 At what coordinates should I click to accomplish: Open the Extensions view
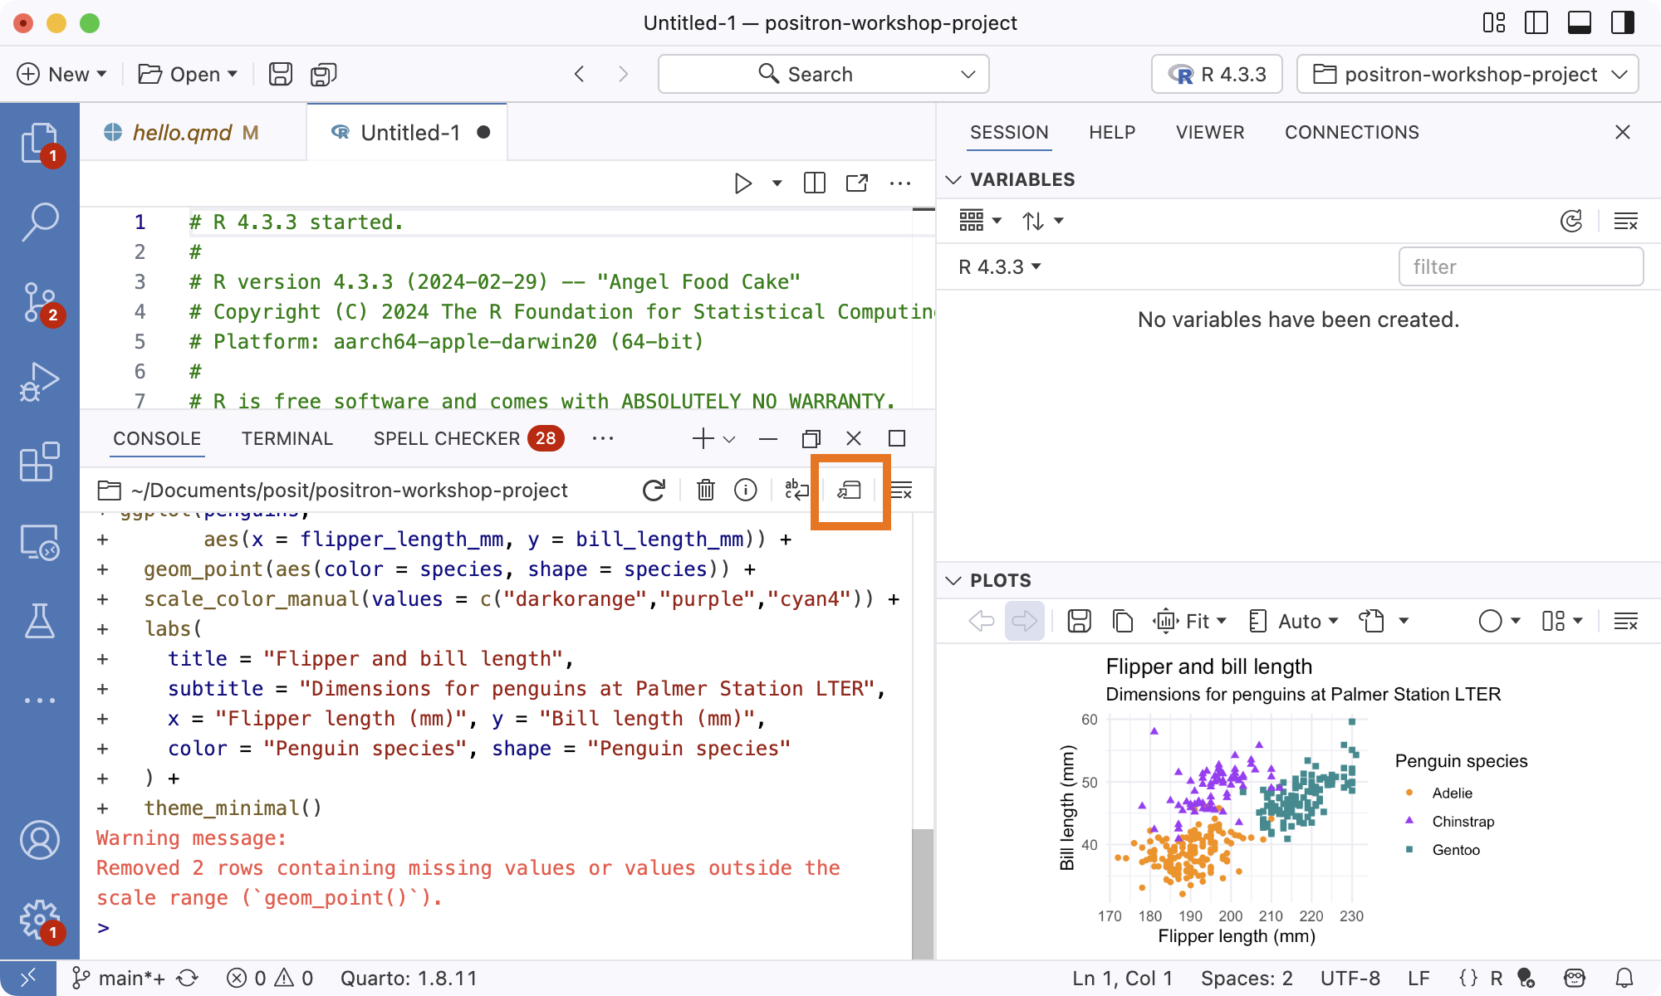pos(39,461)
